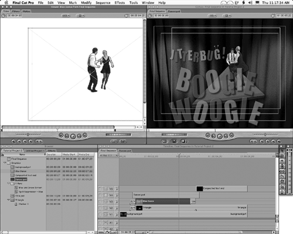The image size is (293, 234).
Task: Switch to the Filters tab in Viewer
Action: [x=16, y=11]
